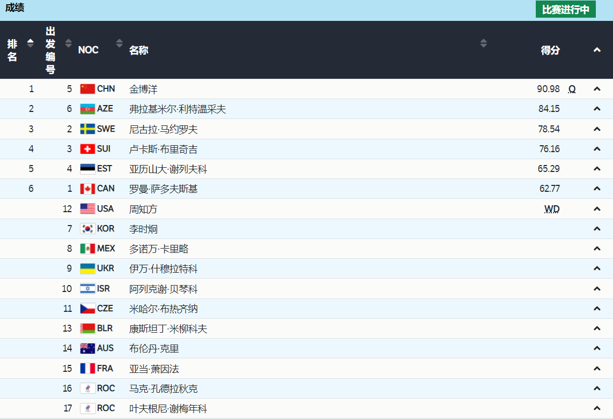Image resolution: width=613 pixels, height=419 pixels.
Task: Click the Czech flag icon
Action: click(x=87, y=309)
